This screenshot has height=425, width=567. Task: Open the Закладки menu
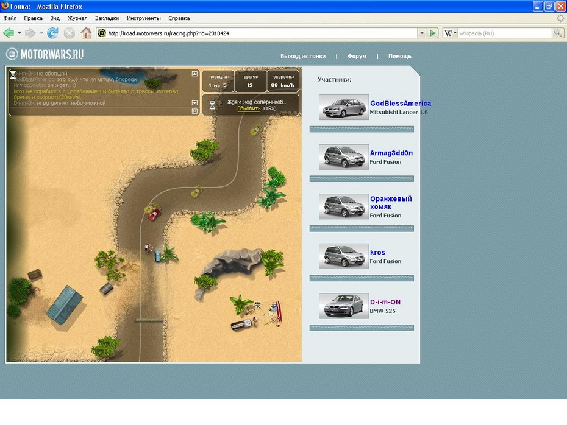[x=107, y=18]
